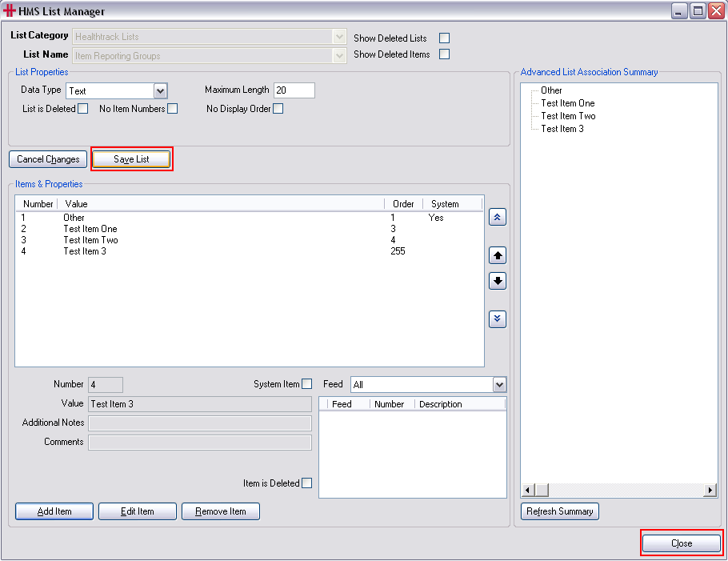Click the Number field showing 4

106,384
